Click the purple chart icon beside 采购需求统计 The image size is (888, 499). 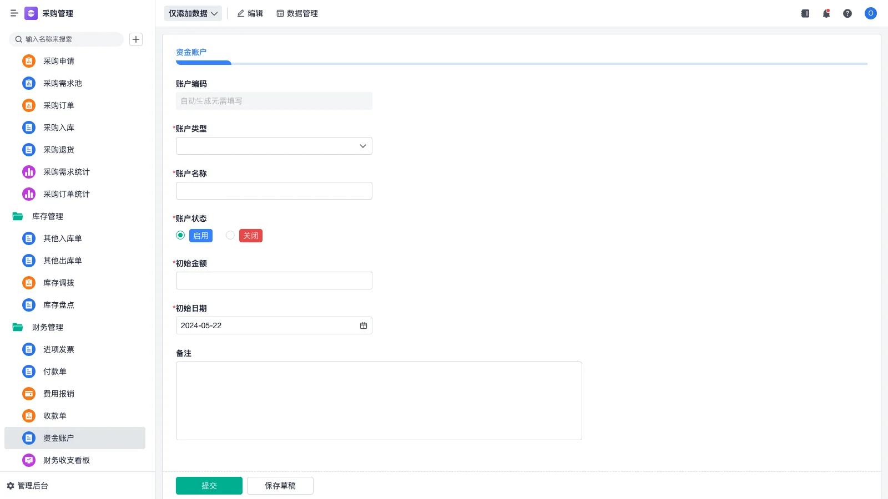coord(29,172)
